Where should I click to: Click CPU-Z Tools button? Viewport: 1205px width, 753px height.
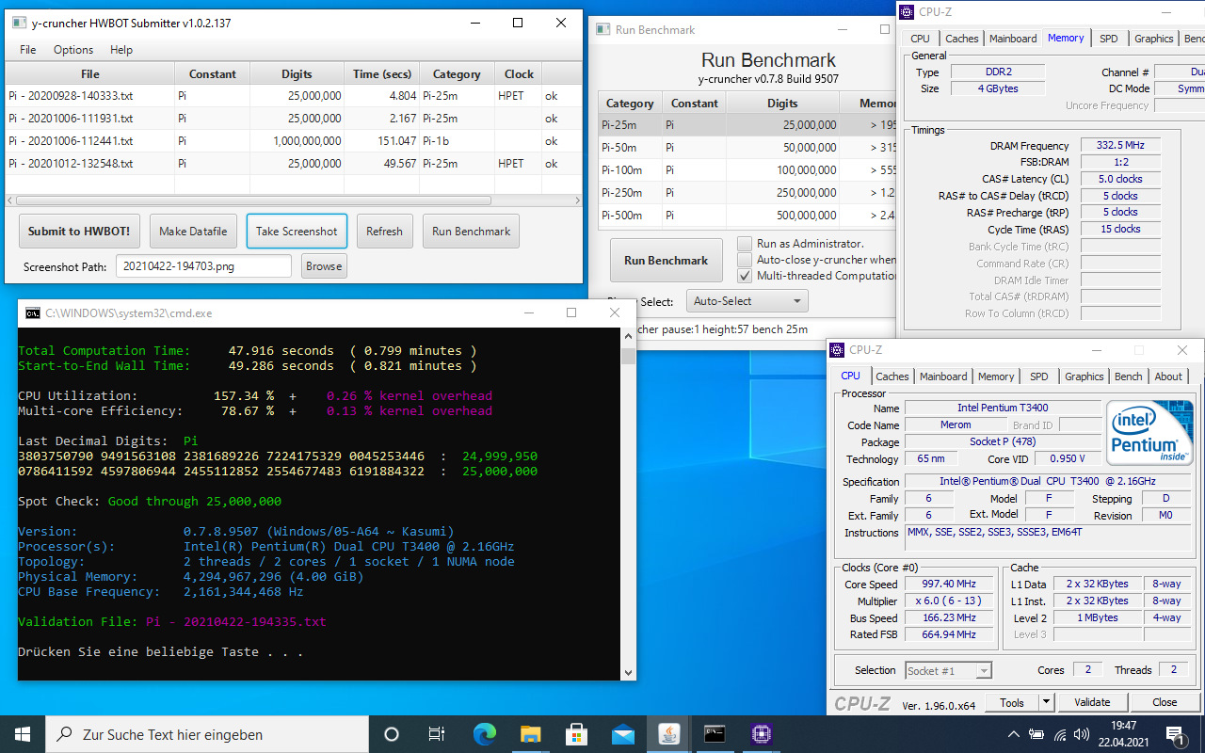pyautogui.click(x=1012, y=702)
